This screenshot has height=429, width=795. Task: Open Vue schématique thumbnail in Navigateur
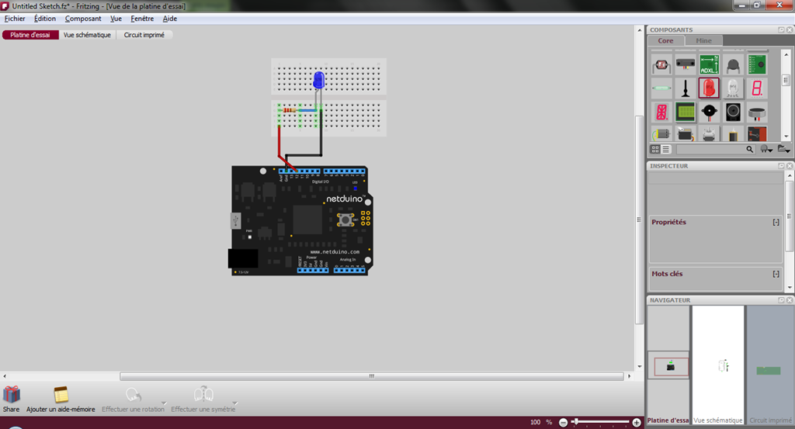pos(718,365)
